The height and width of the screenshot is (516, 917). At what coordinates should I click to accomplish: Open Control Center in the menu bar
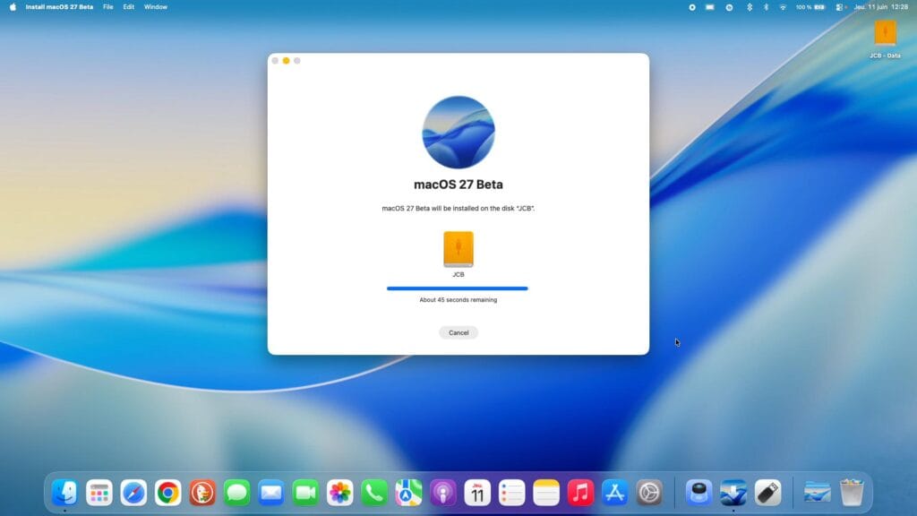(840, 7)
